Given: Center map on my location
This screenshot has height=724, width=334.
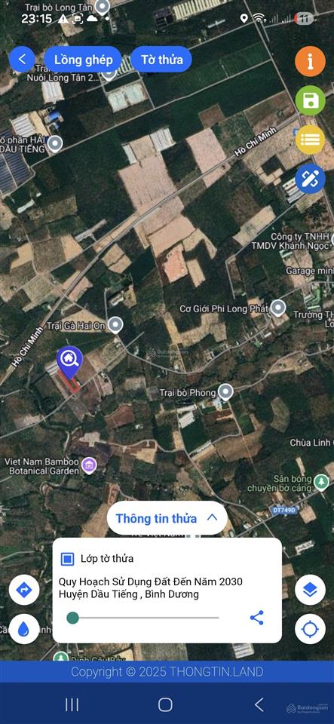Looking at the screenshot, I should coord(310,629).
